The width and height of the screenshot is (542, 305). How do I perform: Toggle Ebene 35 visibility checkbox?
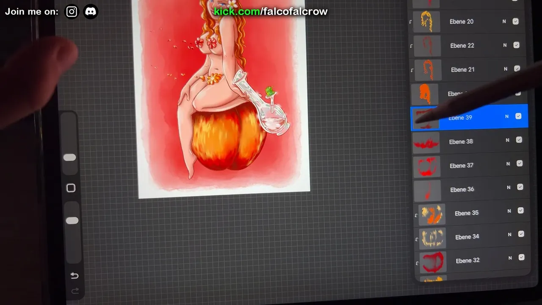pyautogui.click(x=520, y=211)
